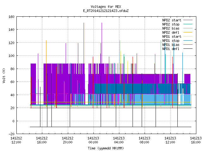Click the NPD2 bias legend label
Screen dimensions: 202x151
pos(171,28)
